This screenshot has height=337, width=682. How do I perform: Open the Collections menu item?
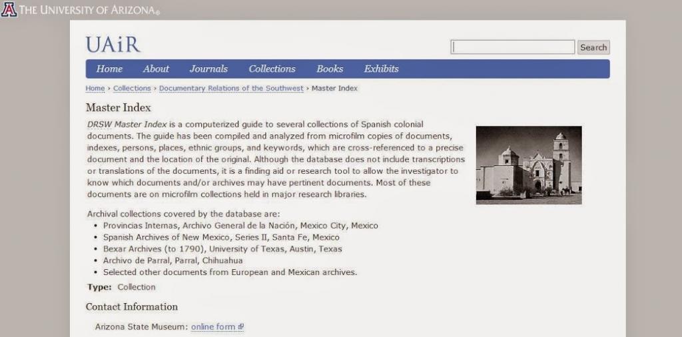point(272,69)
